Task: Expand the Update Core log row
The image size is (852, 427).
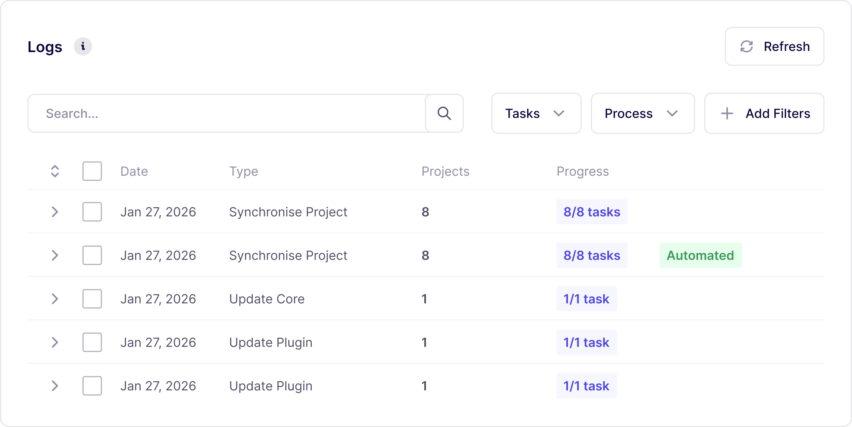Action: (x=55, y=299)
